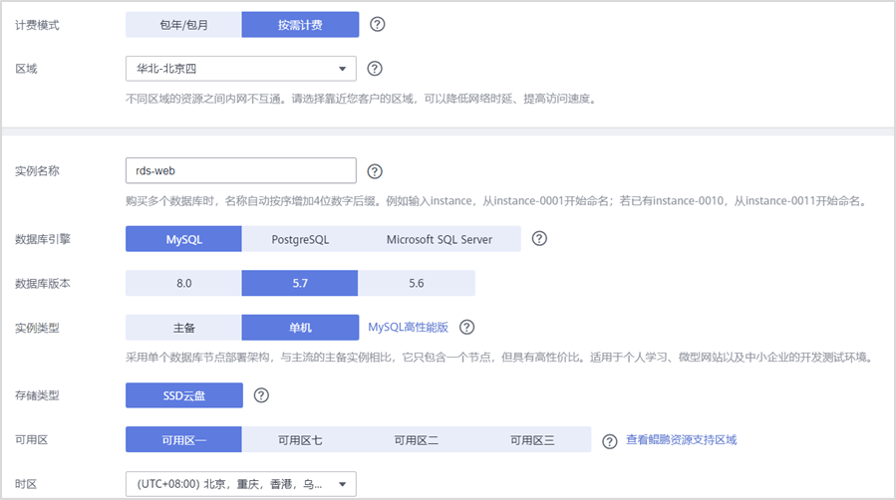Select 主备 instance type
Screen dimensions: 896x500
pyautogui.click(x=183, y=327)
